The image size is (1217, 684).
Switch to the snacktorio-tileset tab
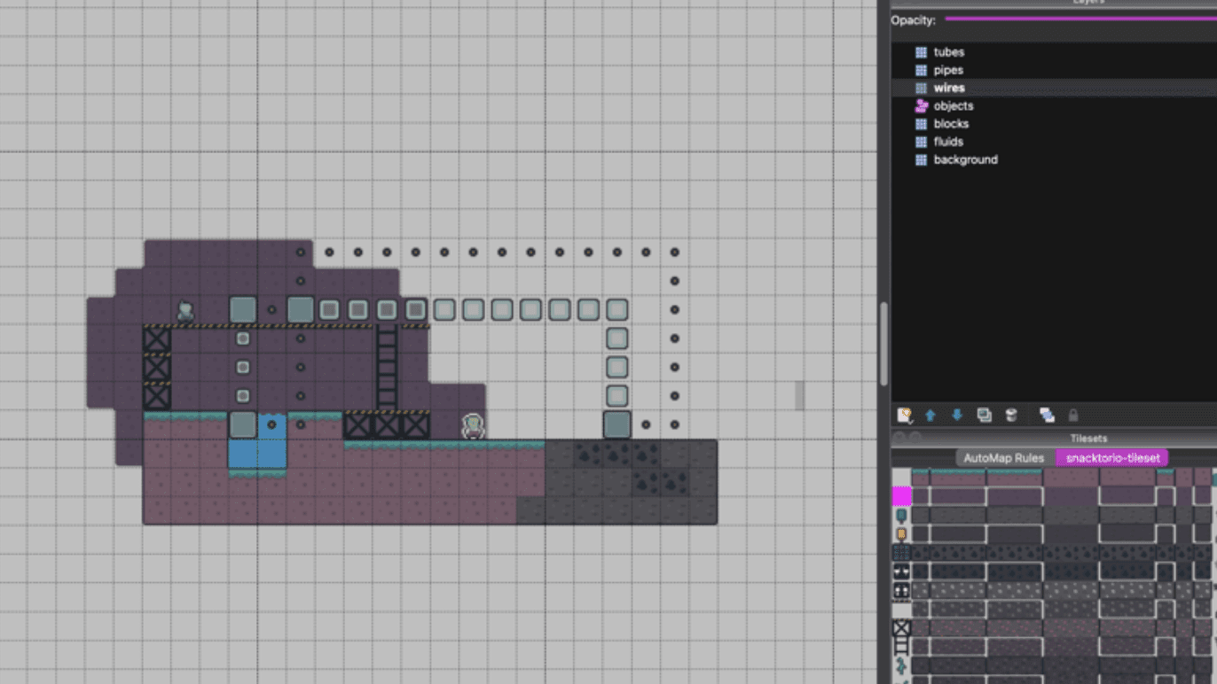coord(1112,458)
